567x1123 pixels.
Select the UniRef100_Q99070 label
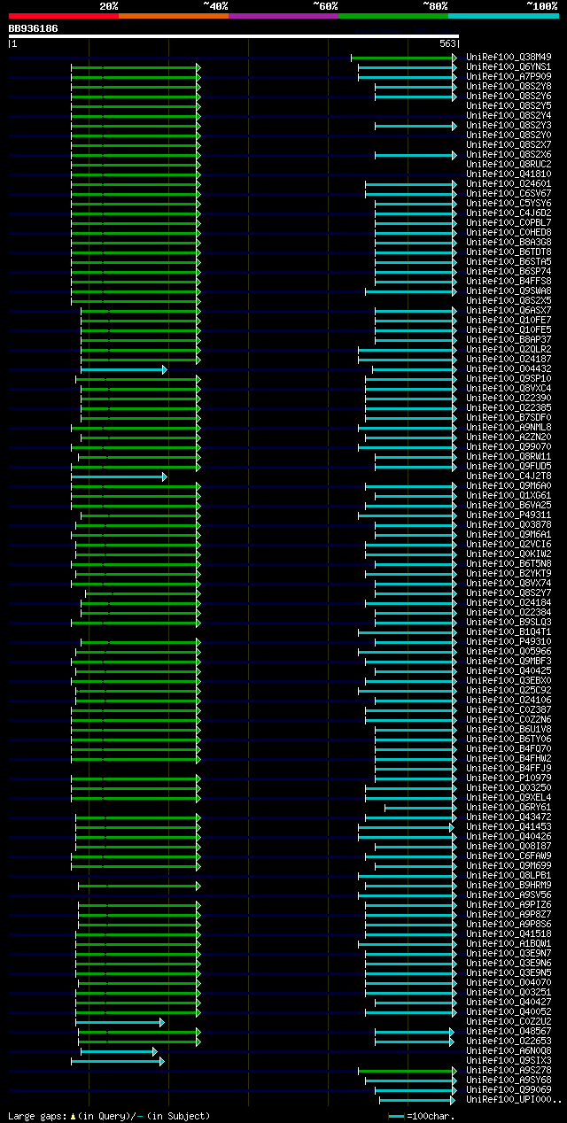pos(510,447)
